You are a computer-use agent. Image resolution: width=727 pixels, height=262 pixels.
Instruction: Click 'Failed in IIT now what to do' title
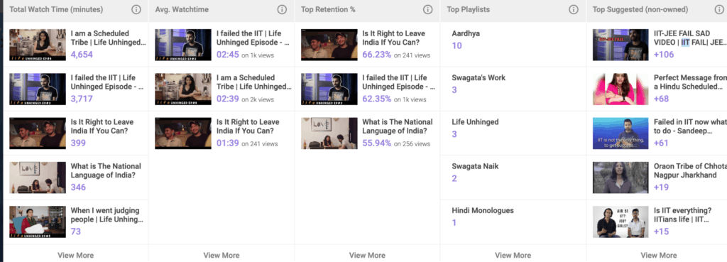690,126
